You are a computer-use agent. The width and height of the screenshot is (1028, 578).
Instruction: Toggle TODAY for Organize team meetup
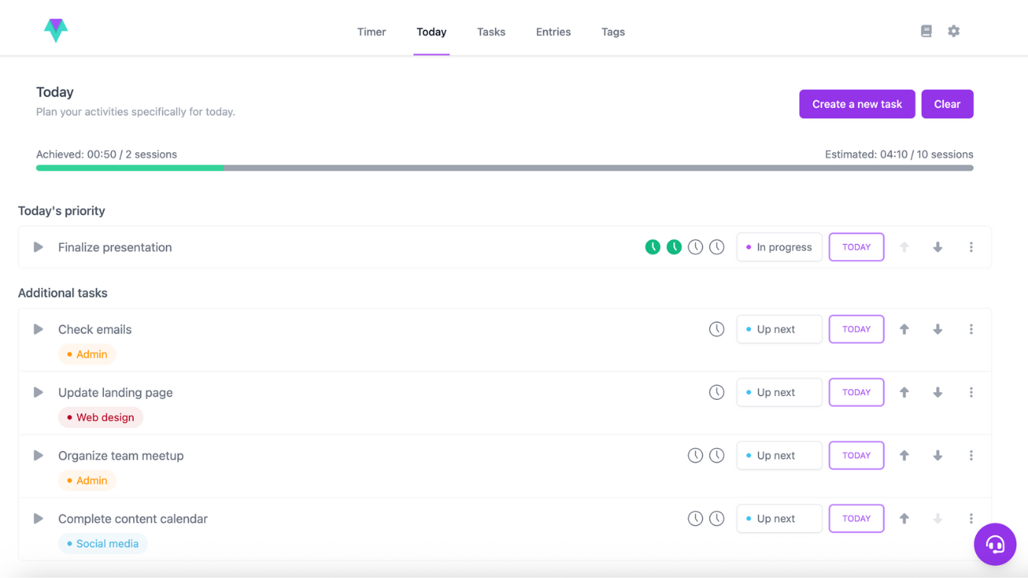(x=856, y=456)
